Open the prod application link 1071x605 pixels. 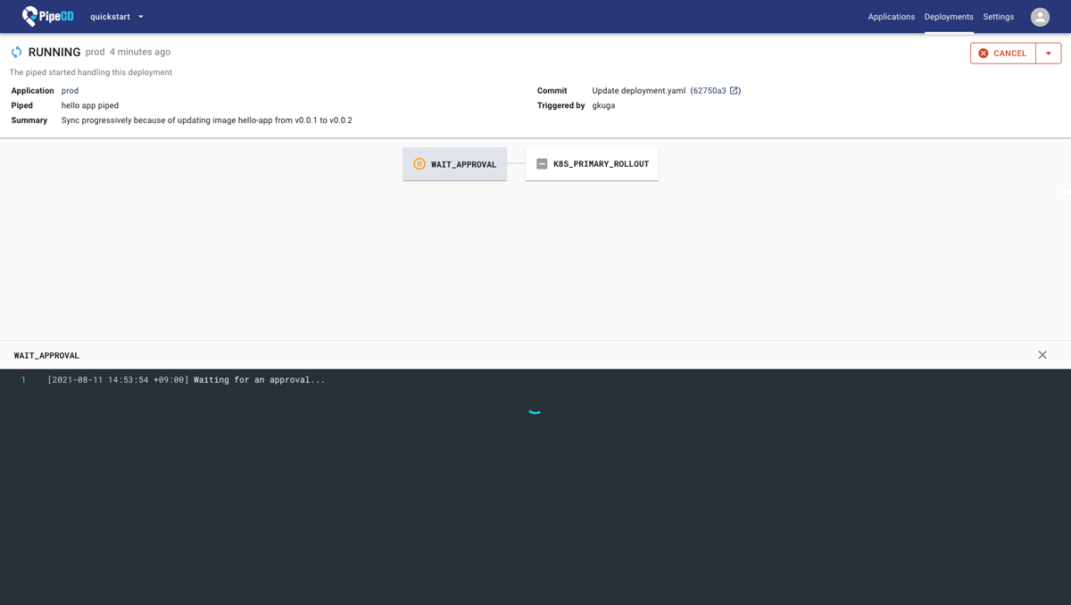[70, 90]
